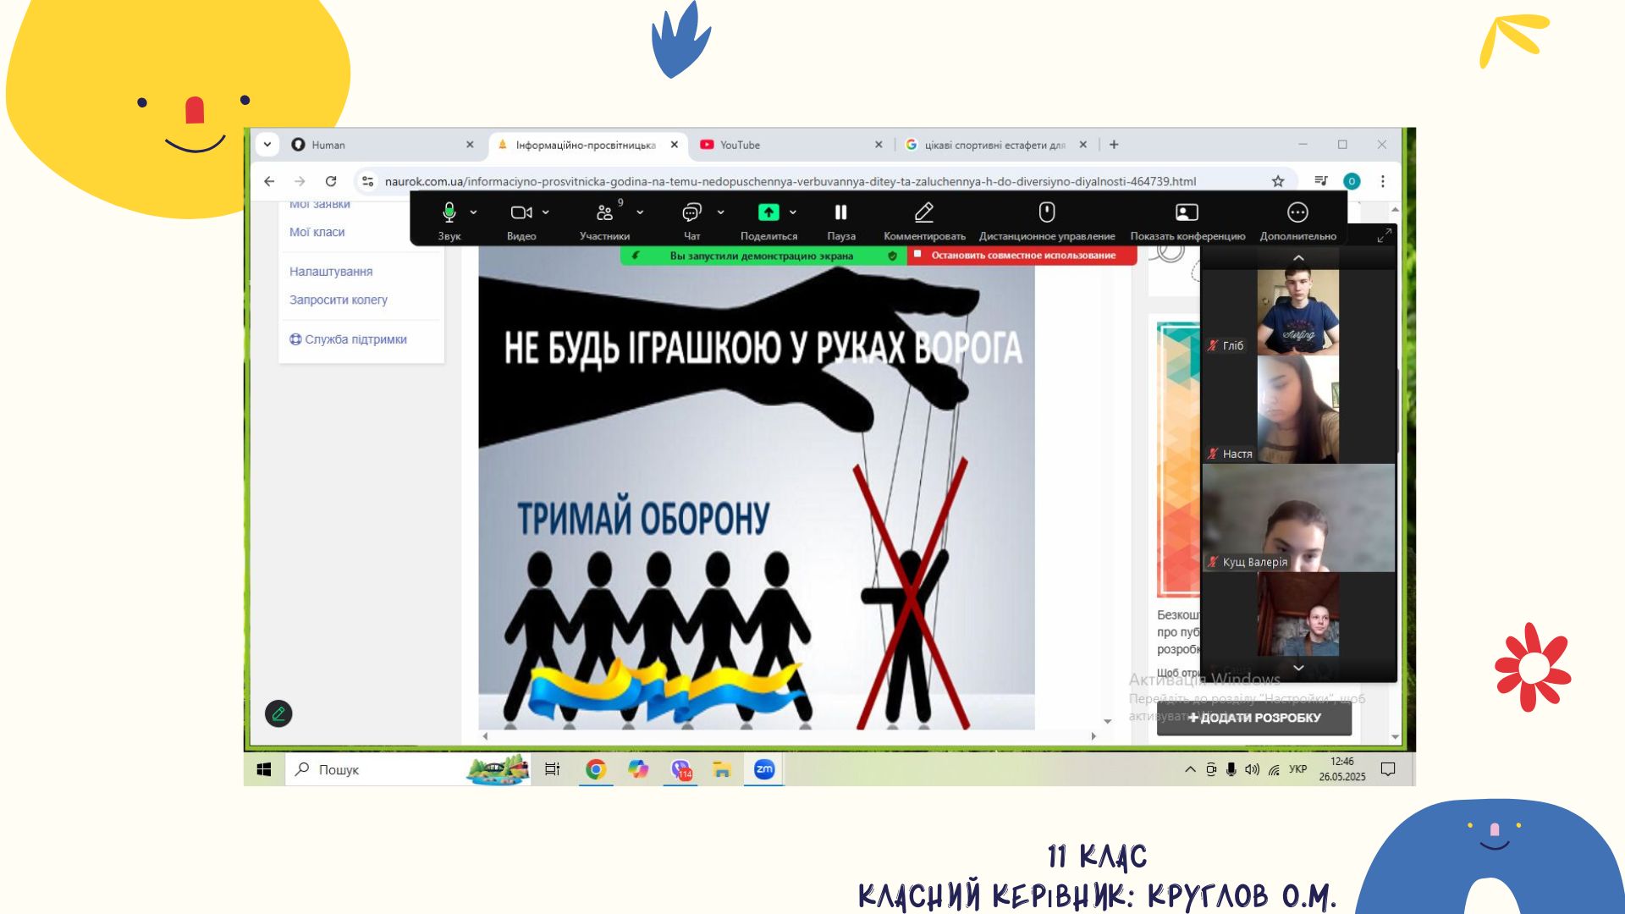Go back in browser history
Image resolution: width=1625 pixels, height=914 pixels.
(269, 181)
